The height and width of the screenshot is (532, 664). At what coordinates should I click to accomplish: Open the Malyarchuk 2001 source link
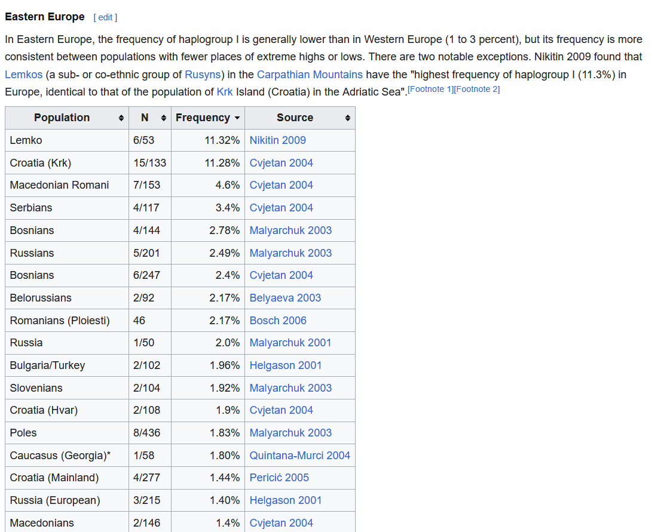[x=290, y=343]
